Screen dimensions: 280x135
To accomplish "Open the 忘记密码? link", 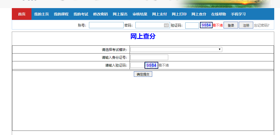I will point(262,25).
